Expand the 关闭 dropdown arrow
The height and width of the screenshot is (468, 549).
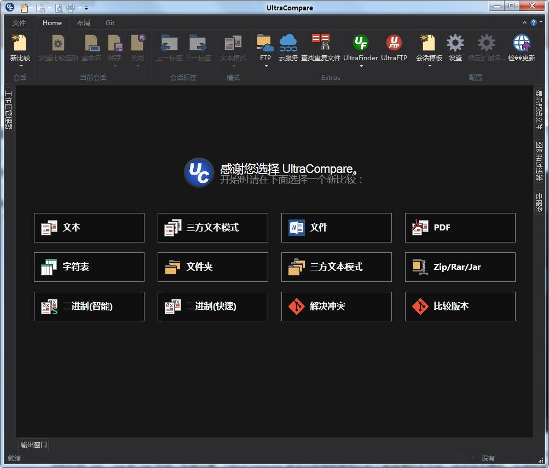point(138,66)
